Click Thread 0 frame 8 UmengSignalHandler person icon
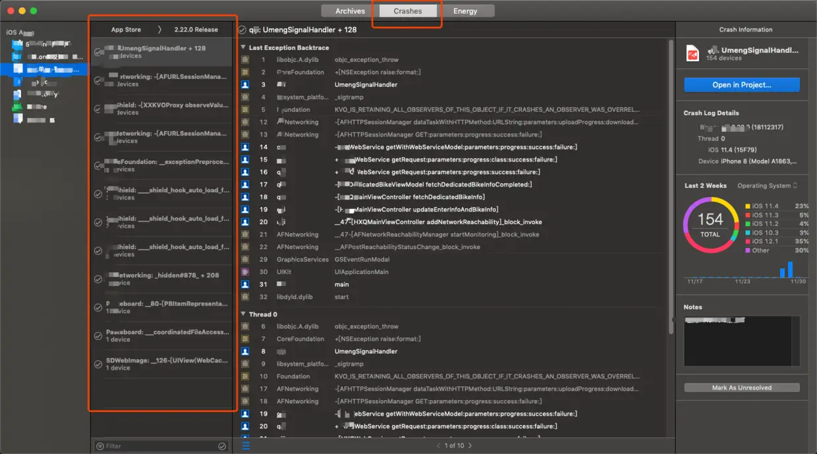 click(x=245, y=352)
